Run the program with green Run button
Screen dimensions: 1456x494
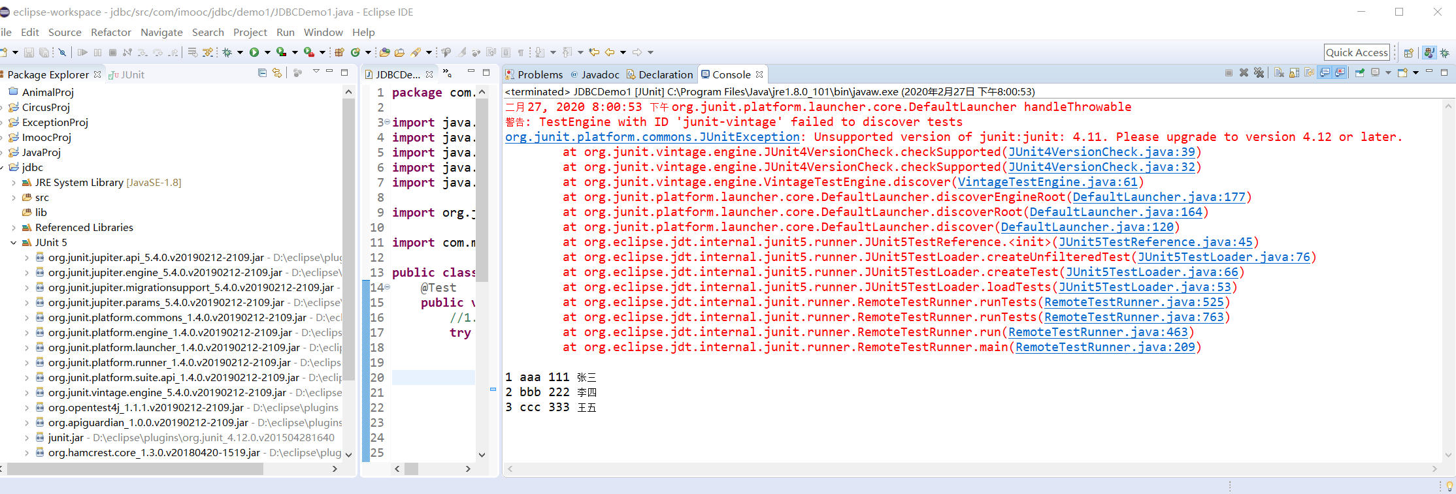(x=254, y=52)
